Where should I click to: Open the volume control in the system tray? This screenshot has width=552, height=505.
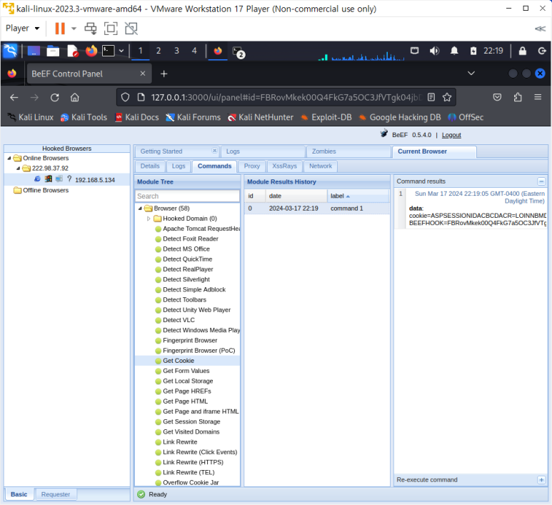tap(434, 51)
